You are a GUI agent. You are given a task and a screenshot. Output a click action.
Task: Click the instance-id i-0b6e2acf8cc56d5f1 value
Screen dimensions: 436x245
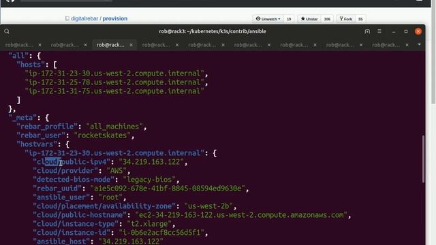[161, 233]
